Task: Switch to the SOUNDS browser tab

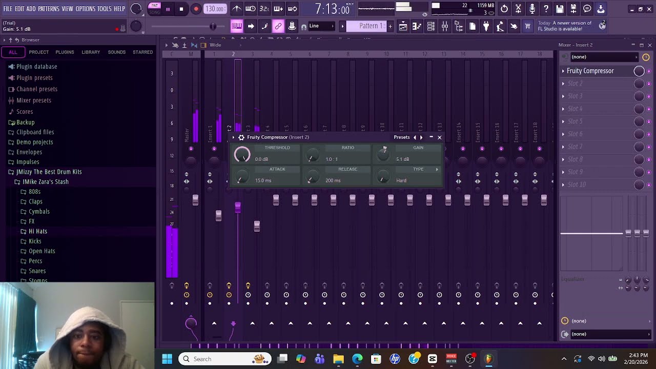Action: (116, 52)
